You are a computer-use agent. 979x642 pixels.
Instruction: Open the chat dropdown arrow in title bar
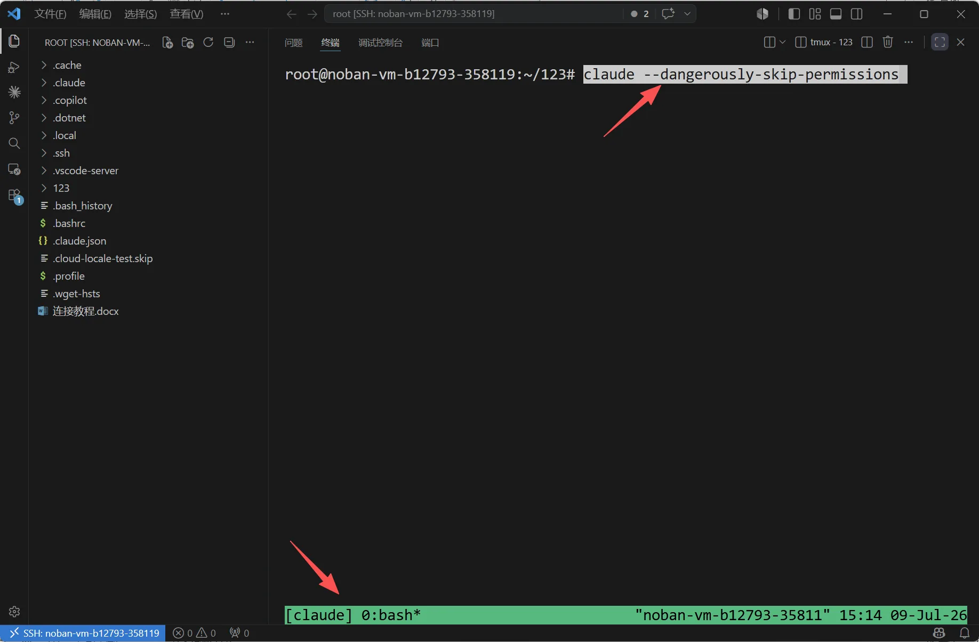click(687, 14)
